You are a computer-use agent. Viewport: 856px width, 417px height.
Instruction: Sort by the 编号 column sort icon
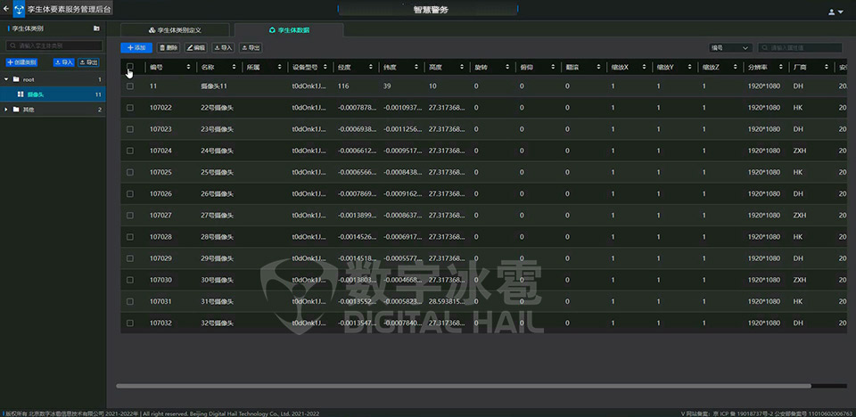(x=189, y=67)
